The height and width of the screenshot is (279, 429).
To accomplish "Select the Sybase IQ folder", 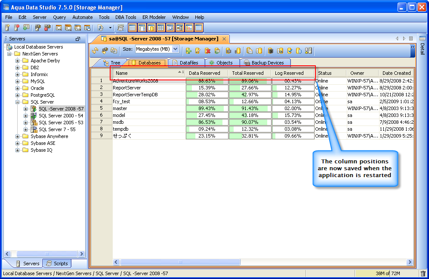I will (x=41, y=150).
